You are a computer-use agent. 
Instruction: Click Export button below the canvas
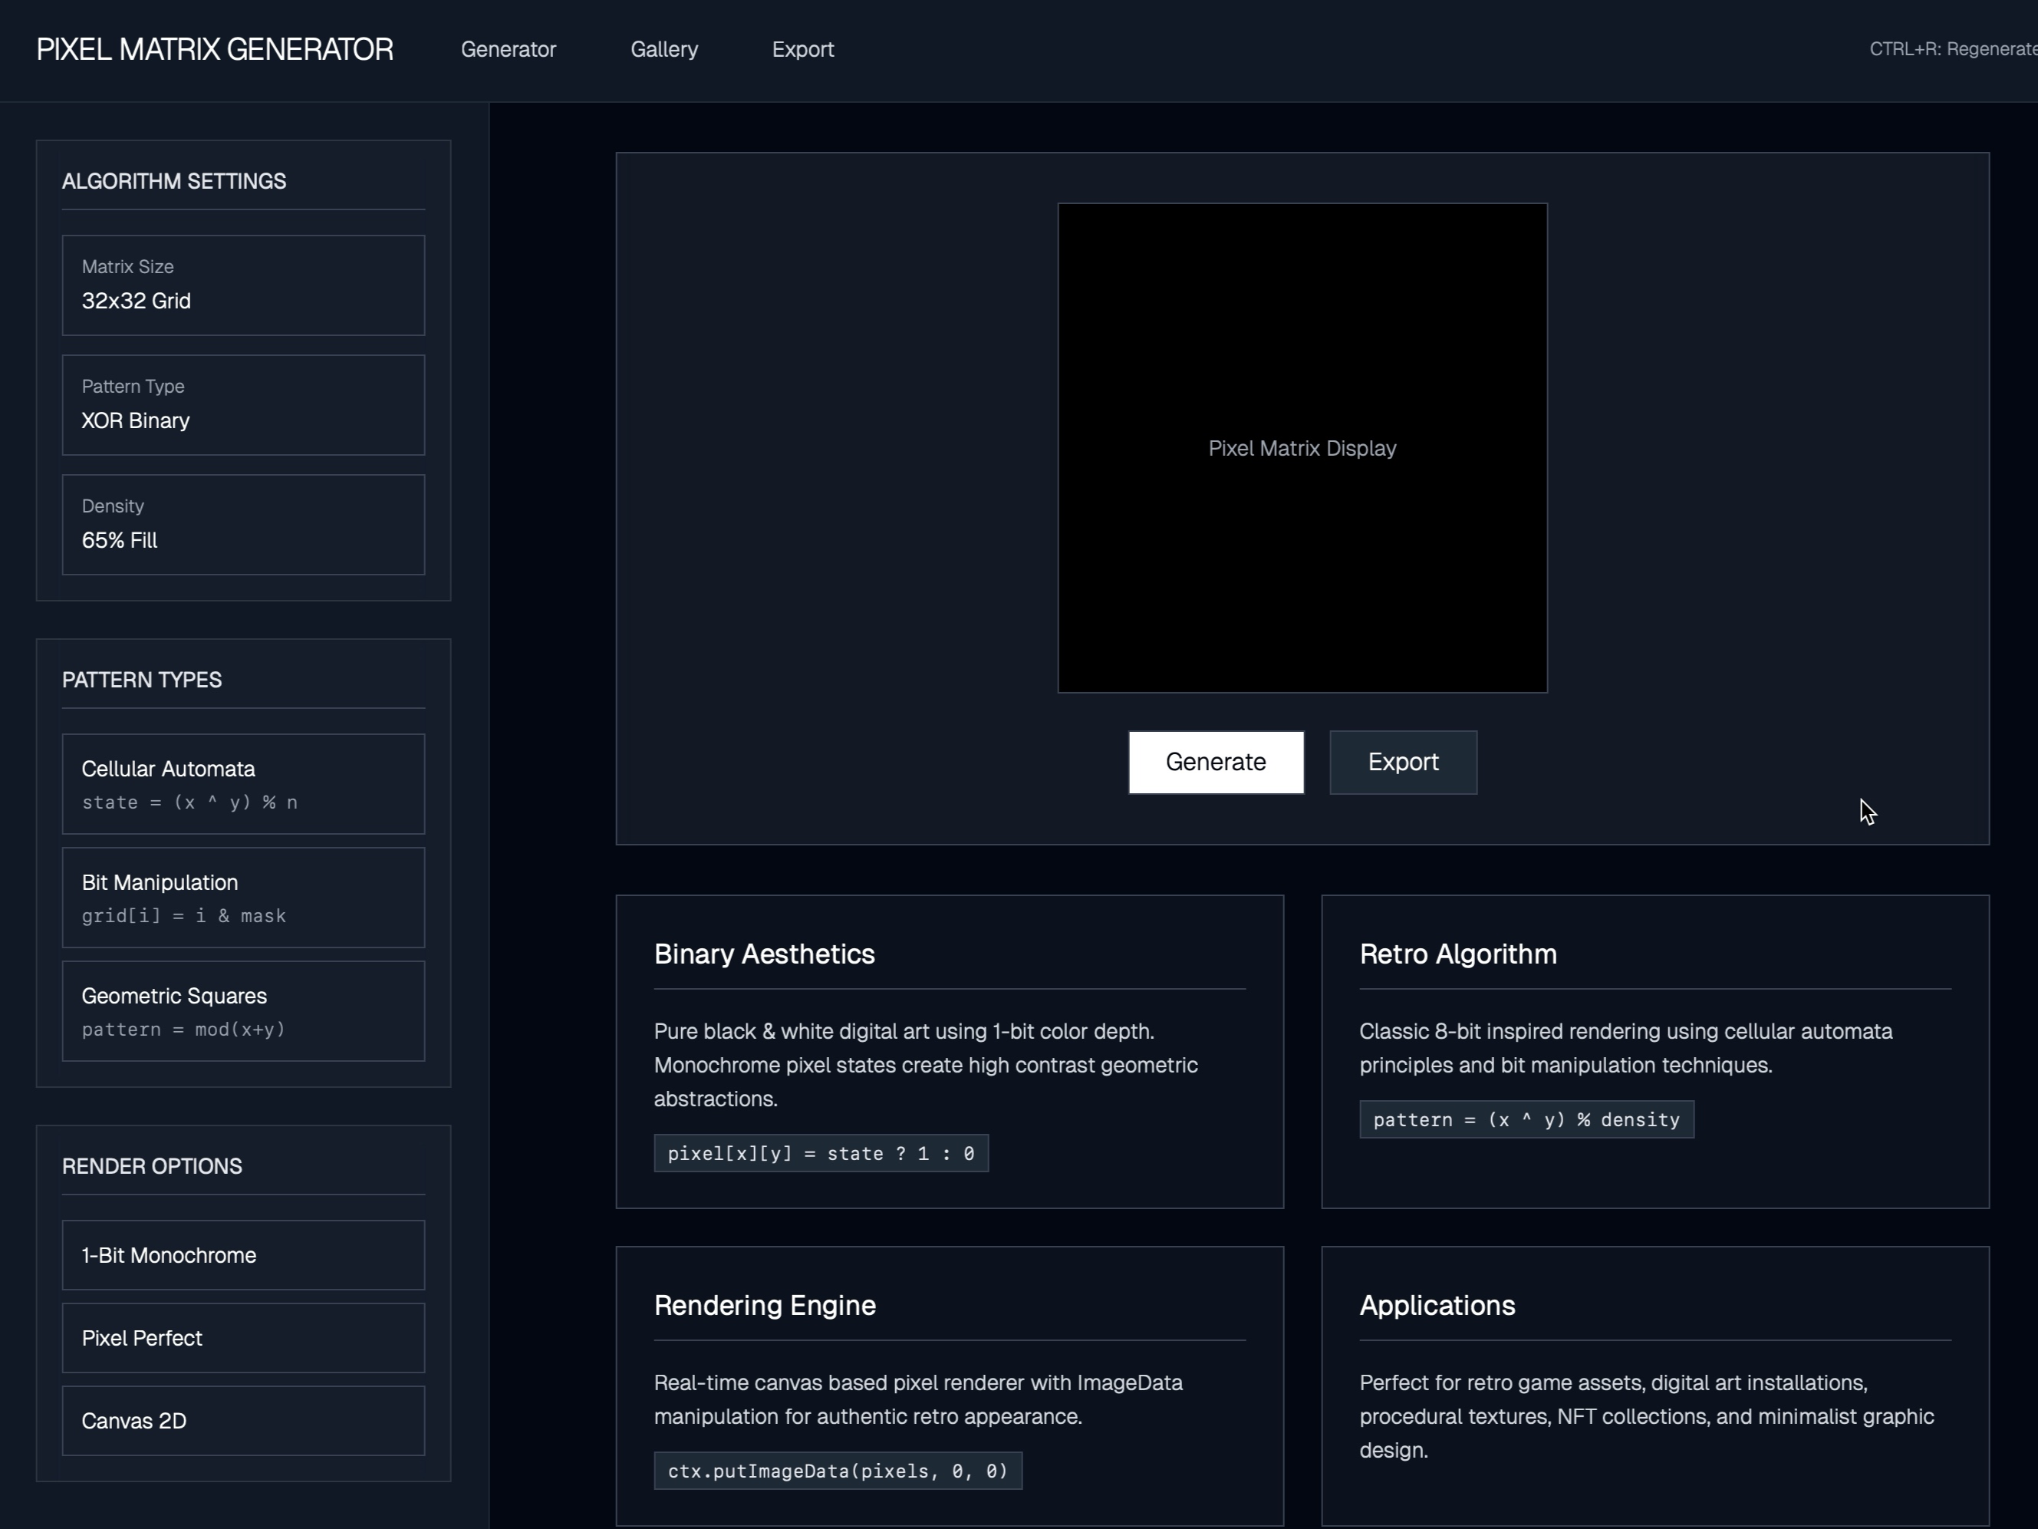tap(1403, 762)
